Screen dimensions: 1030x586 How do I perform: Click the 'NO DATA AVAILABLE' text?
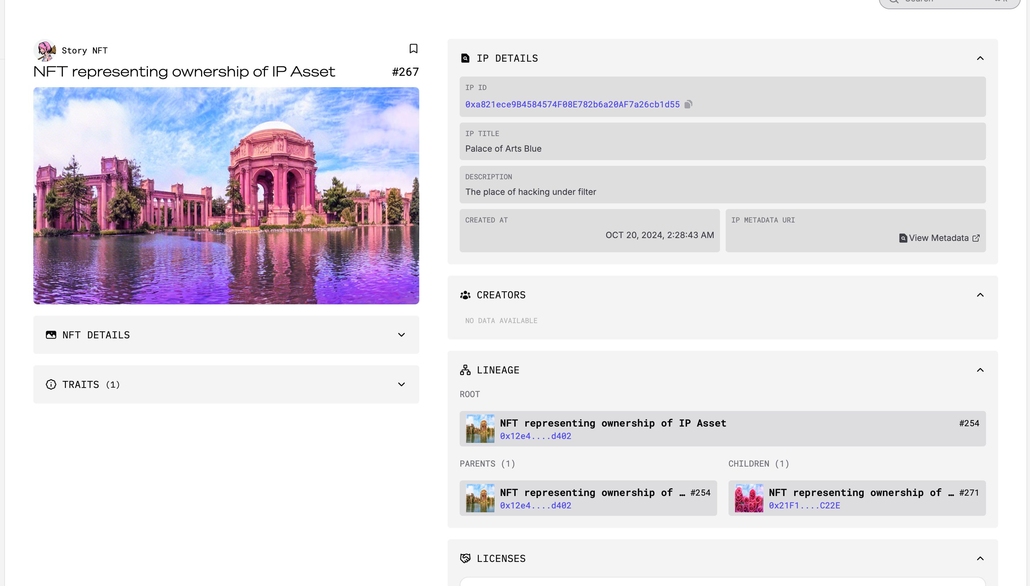[x=501, y=321]
